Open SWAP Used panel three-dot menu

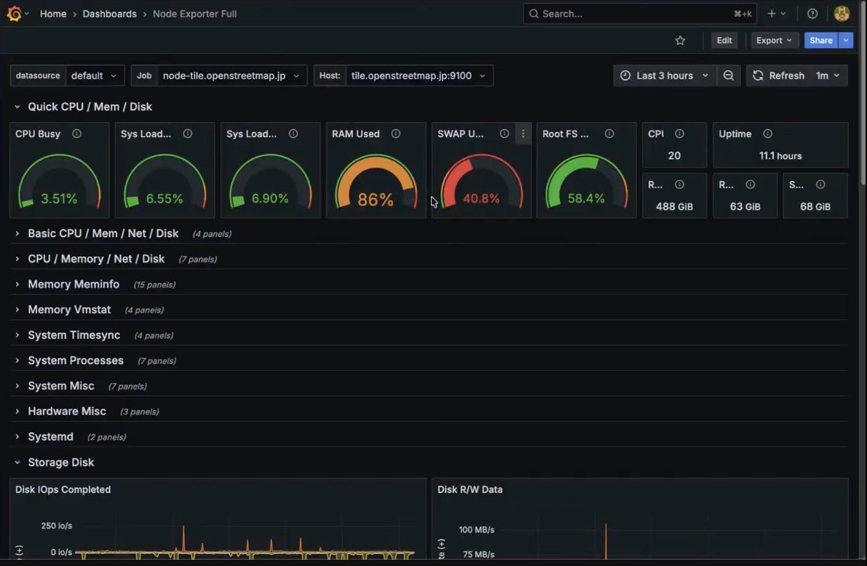click(523, 134)
